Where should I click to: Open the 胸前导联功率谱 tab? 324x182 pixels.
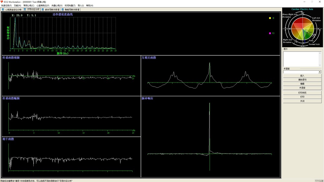70,10
